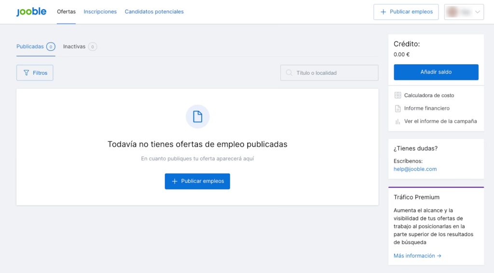Select the Publicadas tab
This screenshot has width=494, height=273.
pos(30,47)
